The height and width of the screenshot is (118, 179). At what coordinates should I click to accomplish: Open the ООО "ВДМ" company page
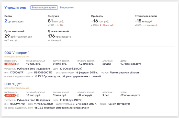13,84
